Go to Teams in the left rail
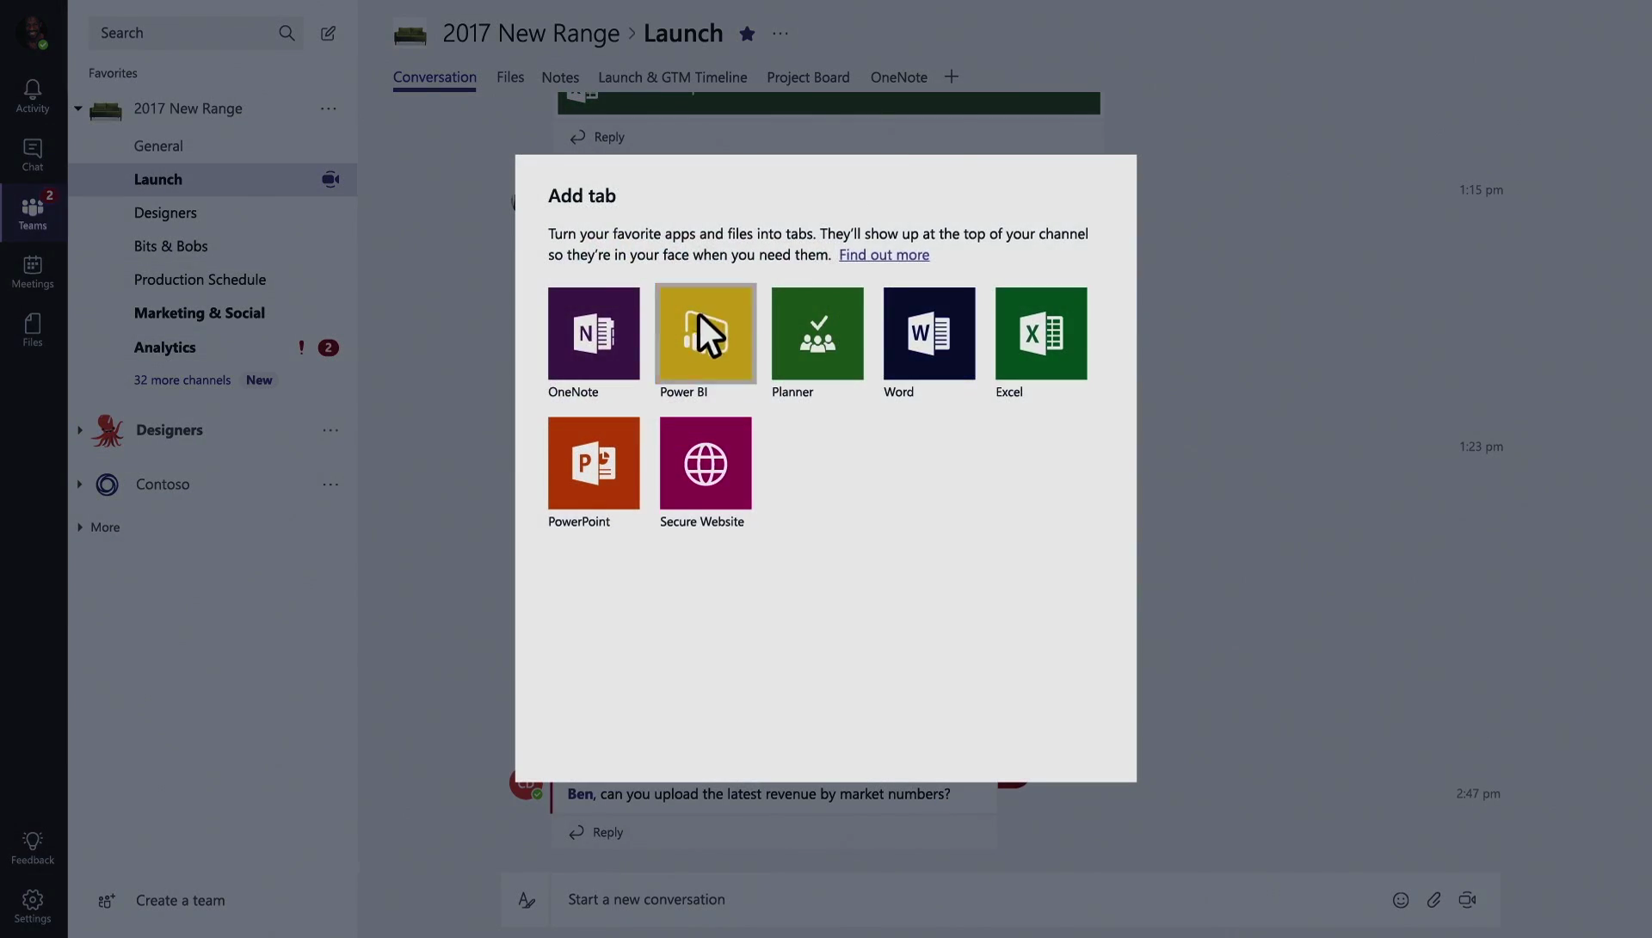This screenshot has width=1652, height=938. tap(33, 213)
